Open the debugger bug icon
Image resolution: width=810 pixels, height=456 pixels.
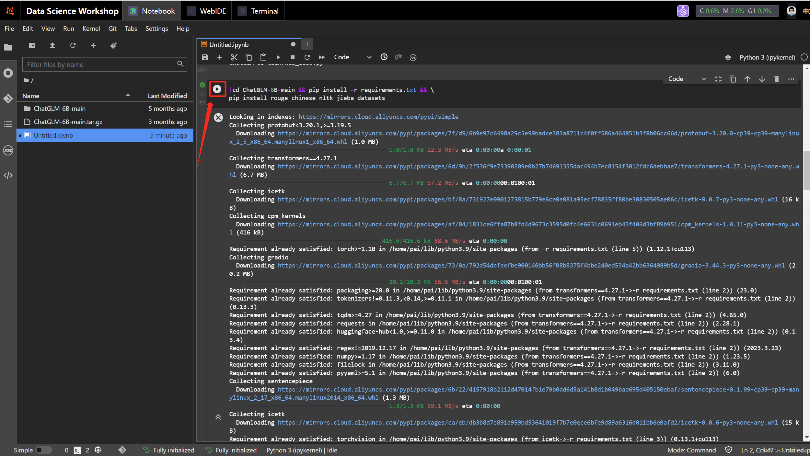(728, 57)
